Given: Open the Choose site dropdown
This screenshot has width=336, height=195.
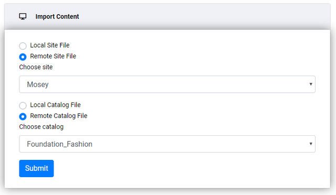Looking at the screenshot, I should pyautogui.click(x=167, y=84).
